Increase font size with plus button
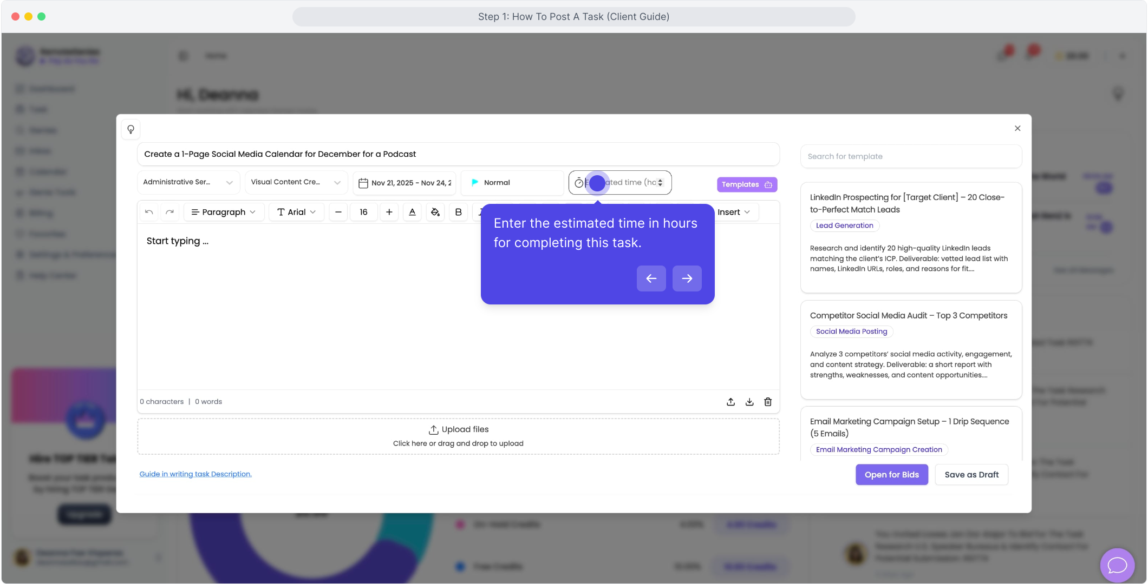Image resolution: width=1148 pixels, height=584 pixels. pyautogui.click(x=389, y=212)
